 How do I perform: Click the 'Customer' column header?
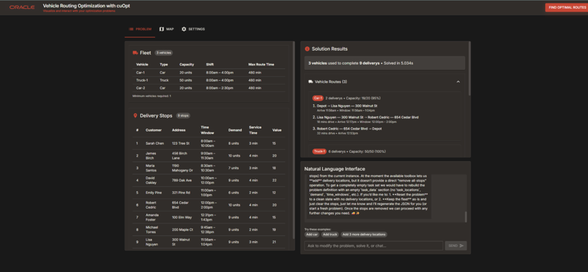[154, 130]
